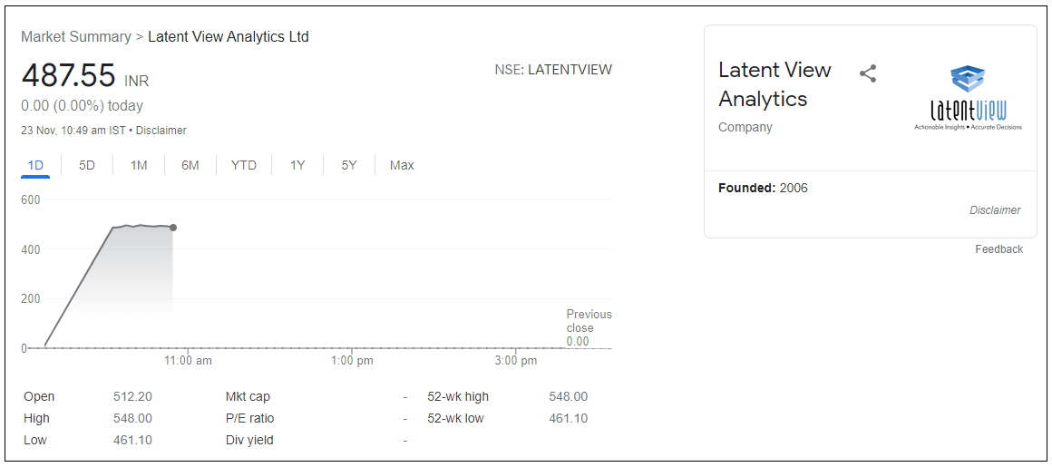Open the Market Summary breadcrumb link
Image resolution: width=1052 pixels, height=467 pixels.
tap(76, 37)
